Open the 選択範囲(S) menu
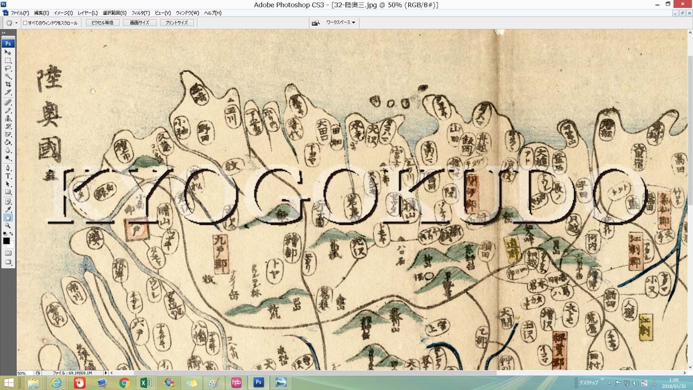The image size is (693, 390). click(114, 13)
